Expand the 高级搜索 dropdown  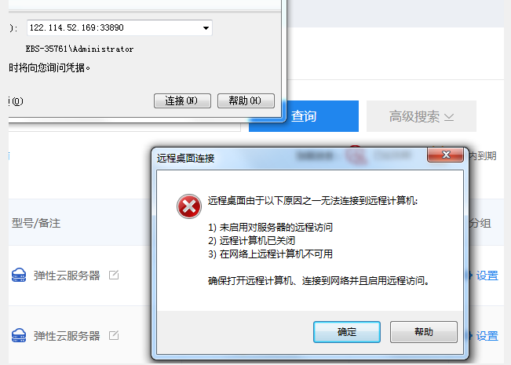[x=422, y=116]
